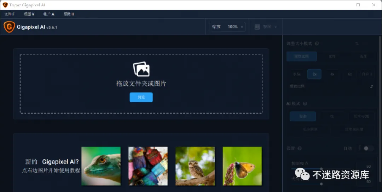Open the 帮助 H menu

click(x=69, y=14)
